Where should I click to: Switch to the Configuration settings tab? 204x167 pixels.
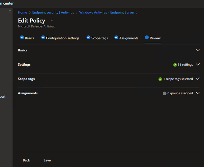tap(62, 38)
